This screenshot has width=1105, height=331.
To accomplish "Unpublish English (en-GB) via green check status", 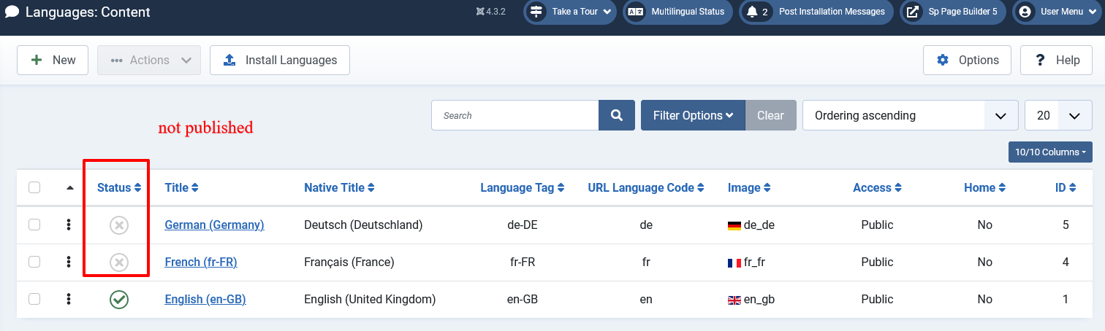I will pos(119,299).
